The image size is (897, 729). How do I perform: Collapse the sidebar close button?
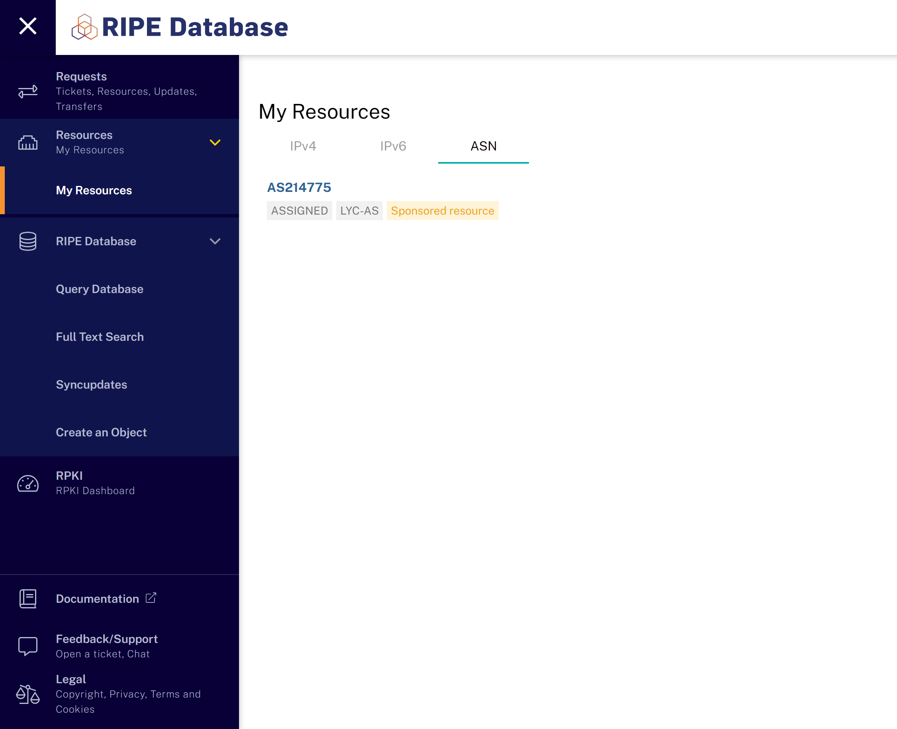27,25
